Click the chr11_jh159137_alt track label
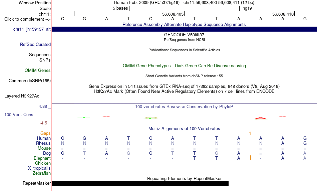Screen dimensions: 317x191 pyautogui.click(x=32, y=29)
